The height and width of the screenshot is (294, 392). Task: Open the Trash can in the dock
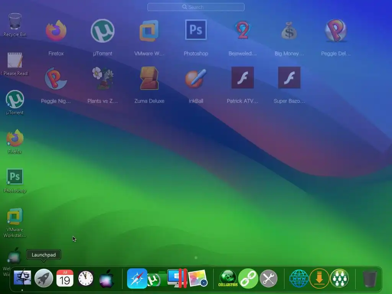[370, 279]
